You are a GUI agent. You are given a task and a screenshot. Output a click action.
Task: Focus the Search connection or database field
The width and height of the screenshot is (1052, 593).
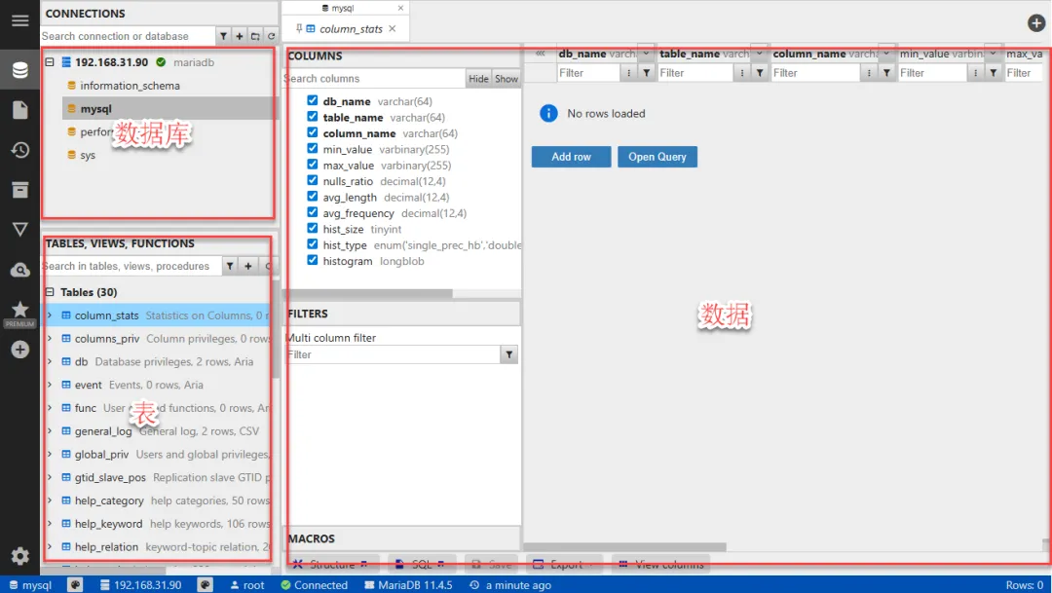128,36
